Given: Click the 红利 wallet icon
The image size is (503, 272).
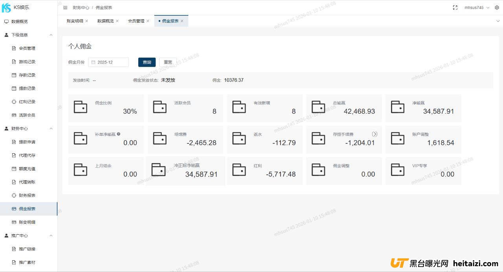Looking at the screenshot, I should coord(239,170).
